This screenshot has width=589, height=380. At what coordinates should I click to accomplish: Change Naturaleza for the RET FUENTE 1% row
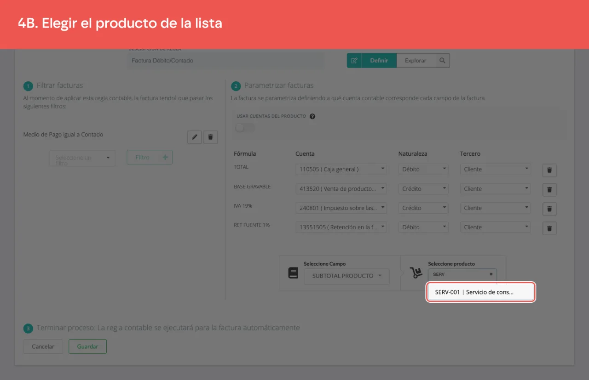point(423,227)
